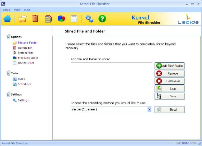202x146 pixels.
Task: Click the status bar resize grip
Action: tap(200, 144)
